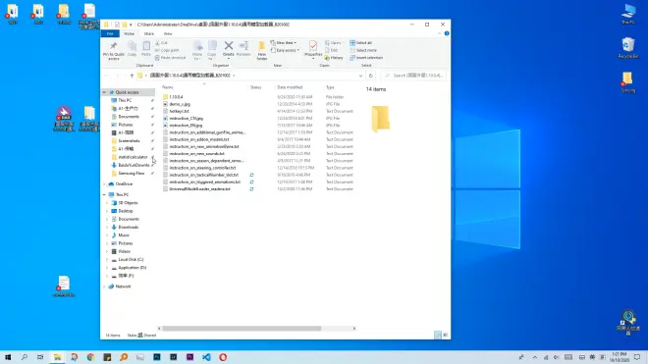Open the address bar history dropdown
This screenshot has height=364, width=648.
(x=360, y=76)
